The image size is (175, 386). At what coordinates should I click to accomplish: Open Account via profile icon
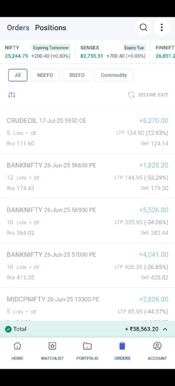click(x=157, y=346)
